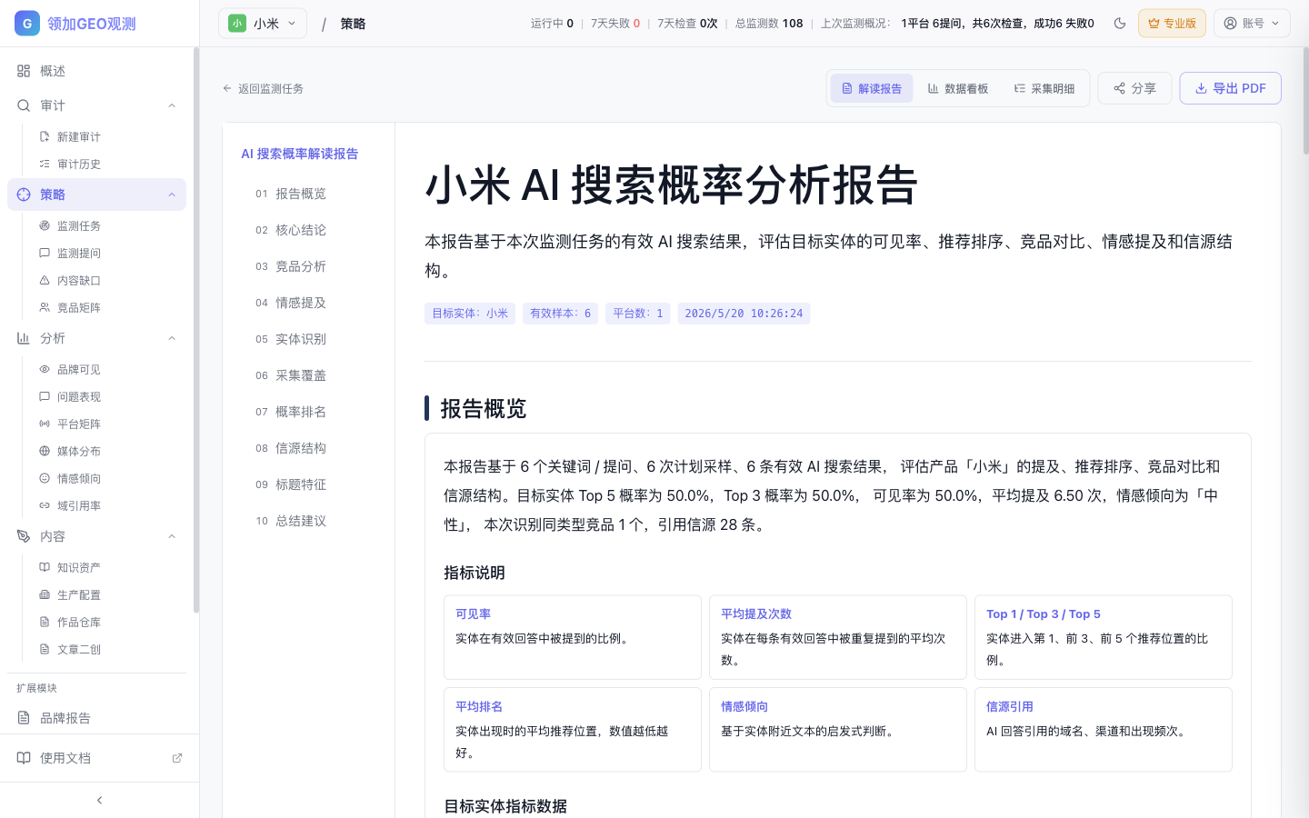Open the 账号 dropdown menu

(1252, 24)
